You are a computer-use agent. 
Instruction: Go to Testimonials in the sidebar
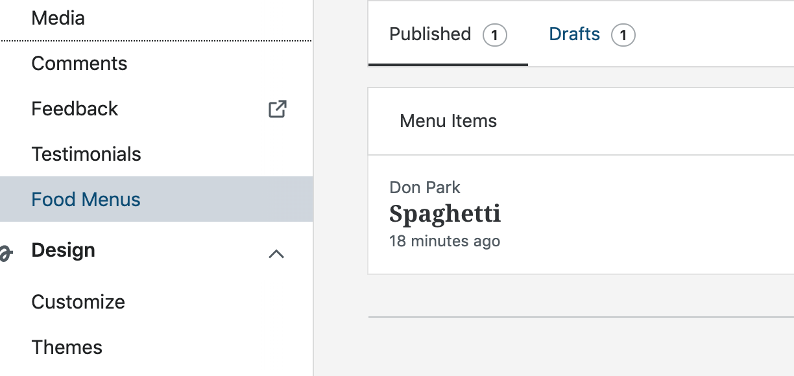pos(86,154)
